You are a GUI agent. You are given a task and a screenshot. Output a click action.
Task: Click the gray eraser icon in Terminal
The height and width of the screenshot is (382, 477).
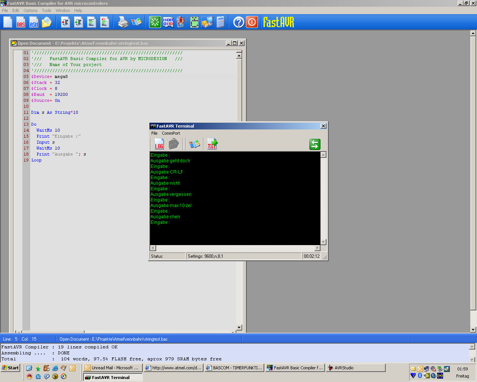click(174, 144)
